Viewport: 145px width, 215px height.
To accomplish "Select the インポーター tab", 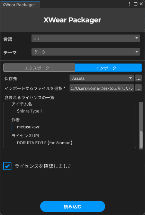I will pyautogui.click(x=108, y=68).
